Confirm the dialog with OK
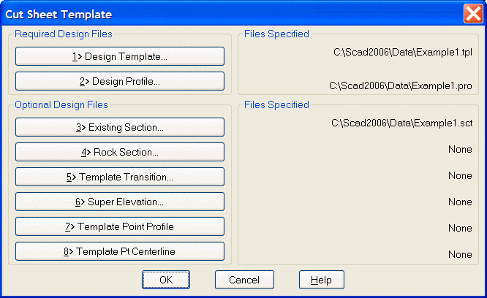 tap(166, 280)
